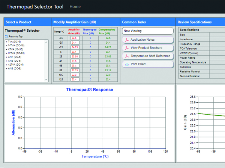Image resolution: width=225 pixels, height=168 pixels.
Task: Click the Application Notes PDF icon
Action: (x=127, y=40)
